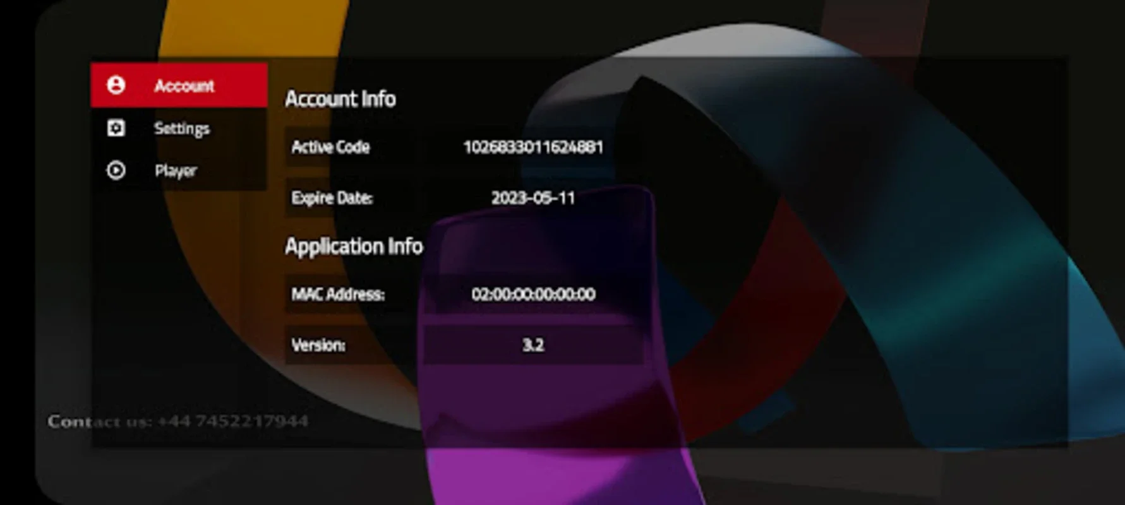Select the Active Code label

pyautogui.click(x=330, y=147)
